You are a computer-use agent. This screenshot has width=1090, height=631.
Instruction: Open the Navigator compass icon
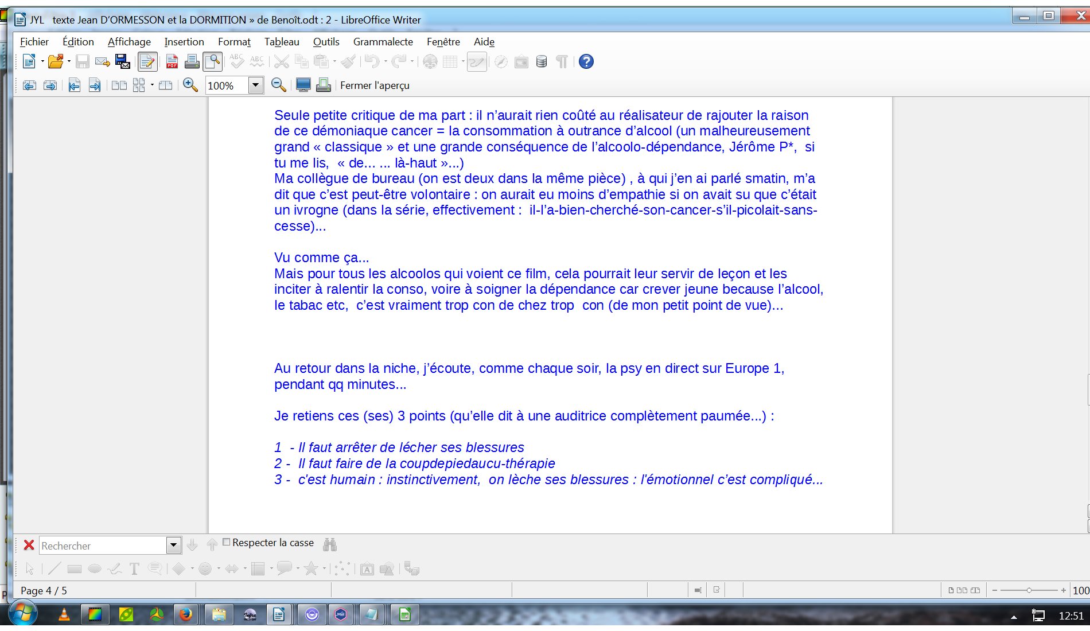coord(501,61)
